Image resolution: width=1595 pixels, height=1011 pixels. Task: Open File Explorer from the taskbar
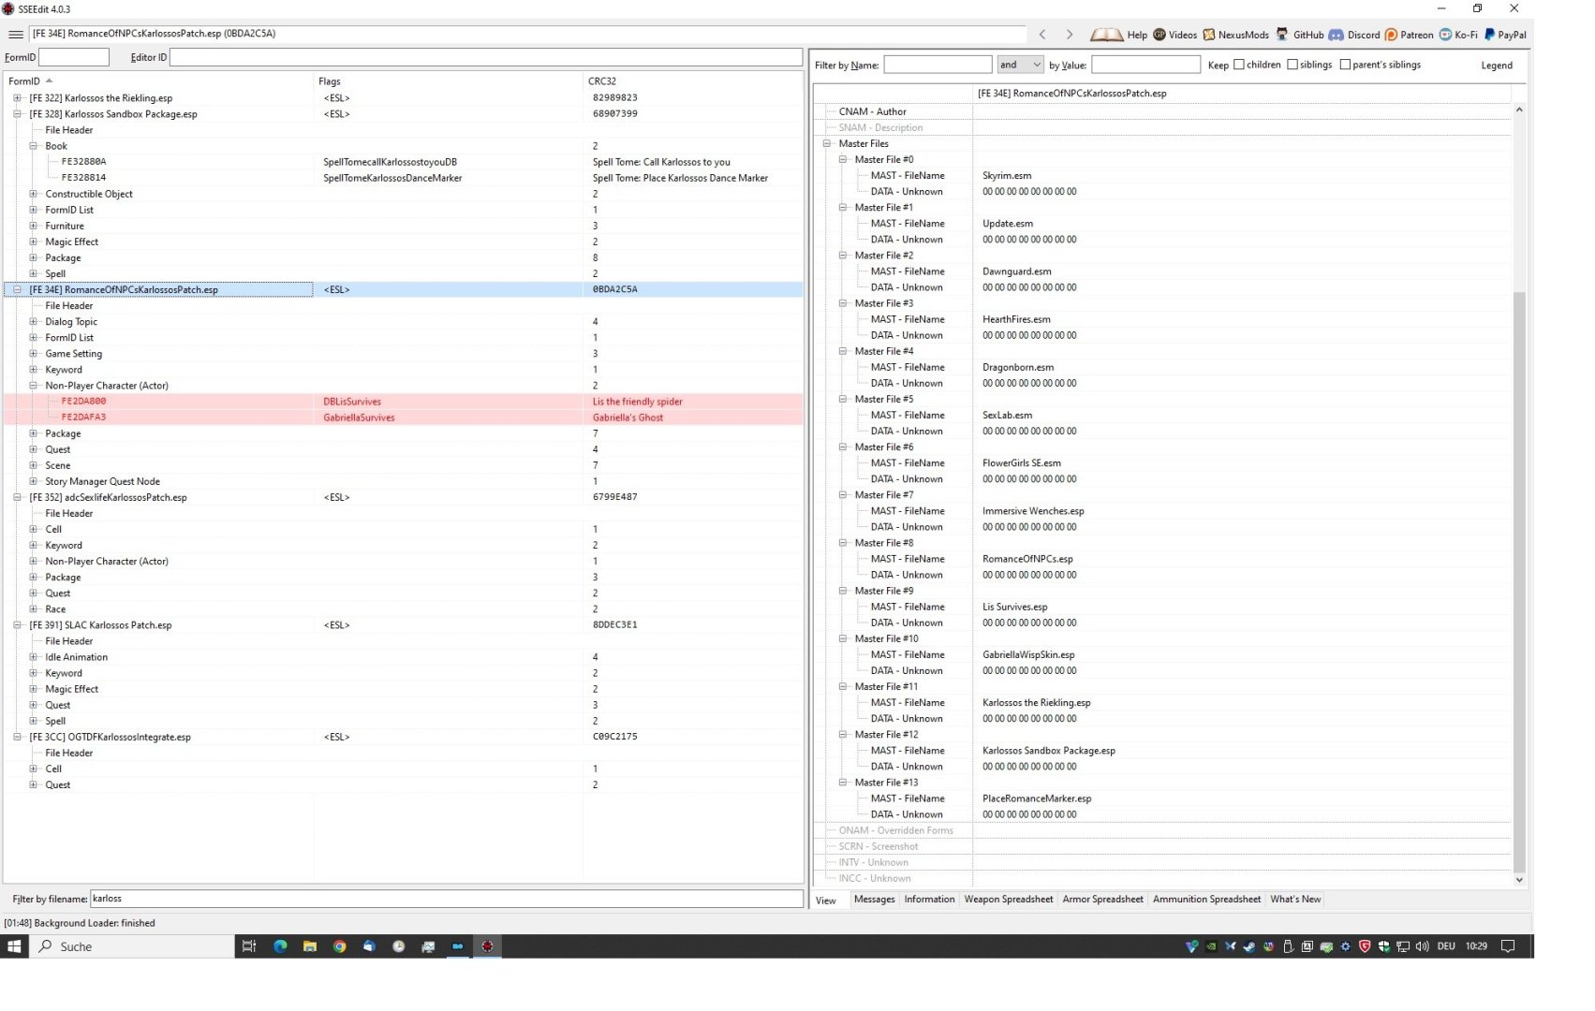point(310,946)
